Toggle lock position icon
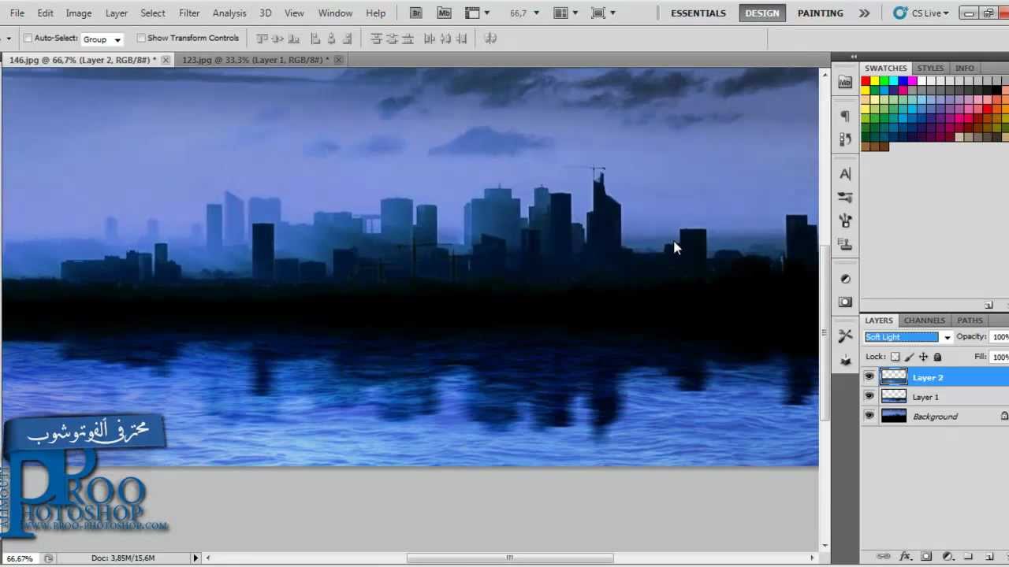The height and width of the screenshot is (567, 1009). 923,357
